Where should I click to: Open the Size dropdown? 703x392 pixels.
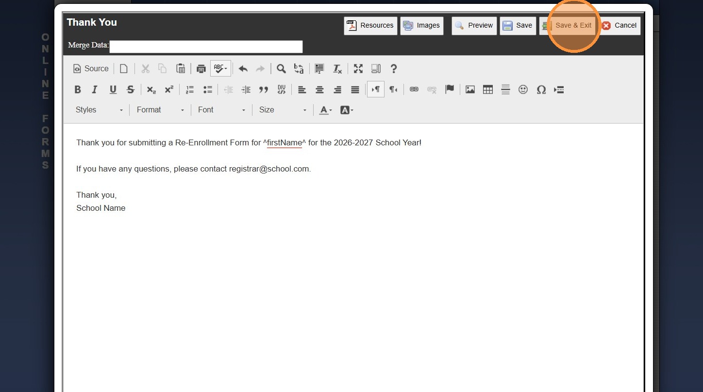coord(283,110)
